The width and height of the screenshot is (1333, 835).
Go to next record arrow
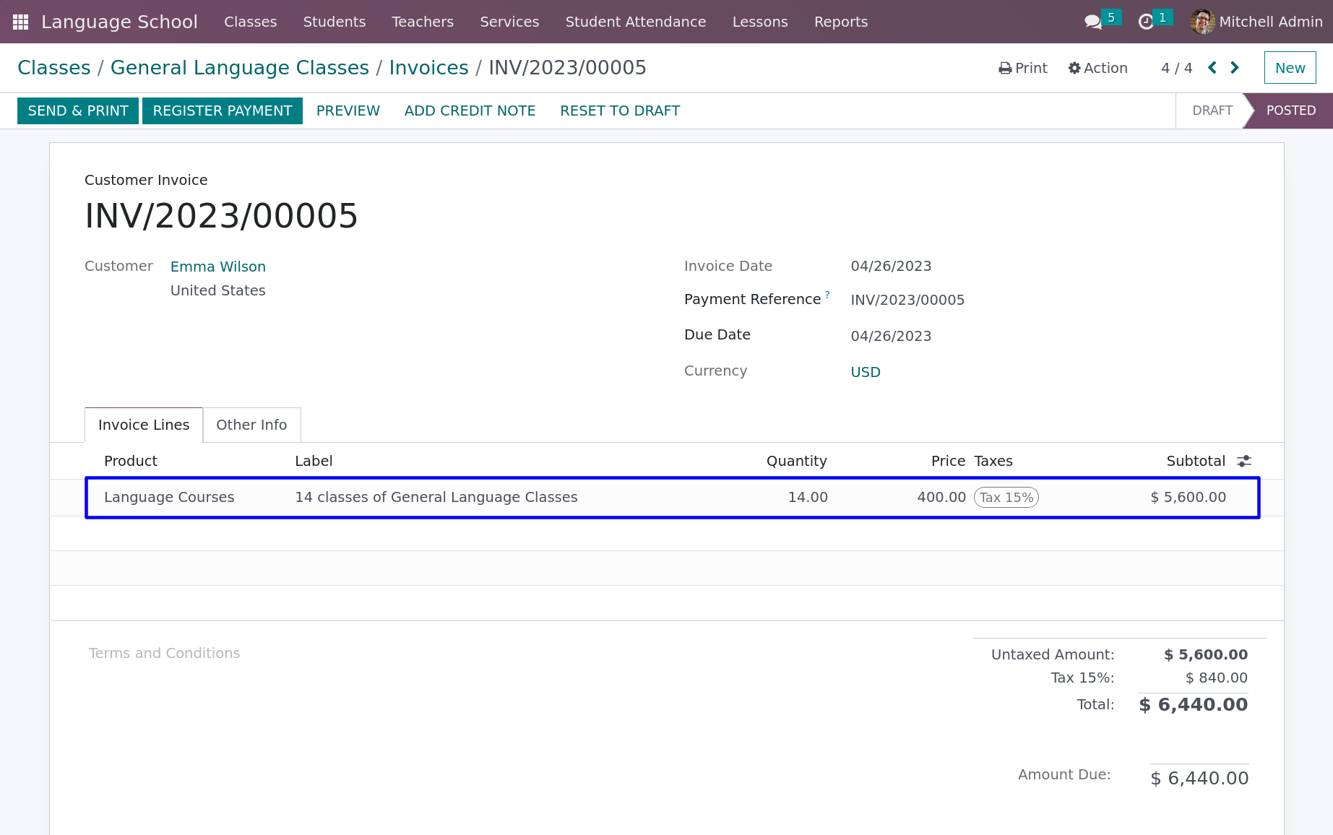click(x=1235, y=68)
